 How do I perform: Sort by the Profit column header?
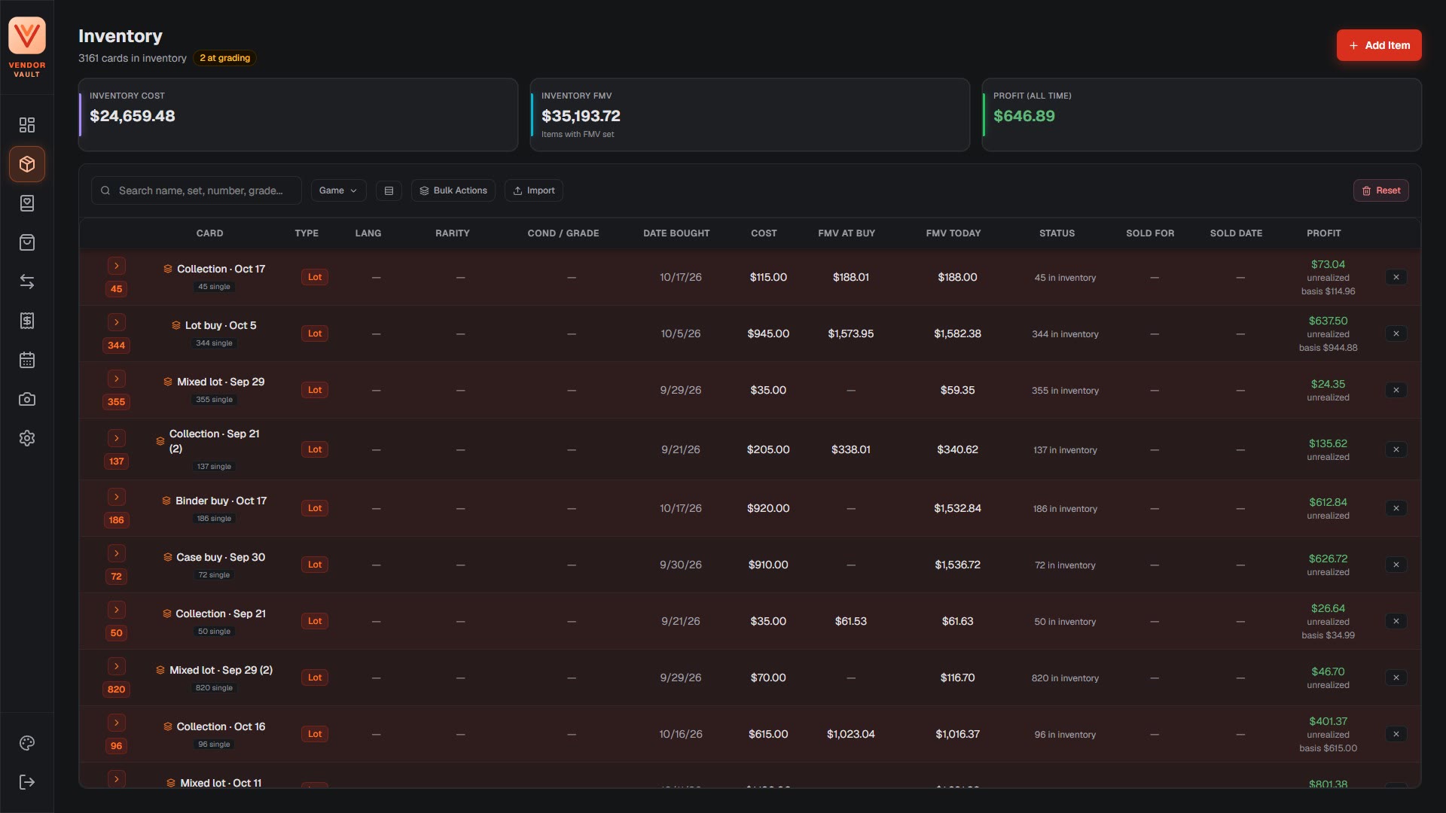pos(1323,233)
